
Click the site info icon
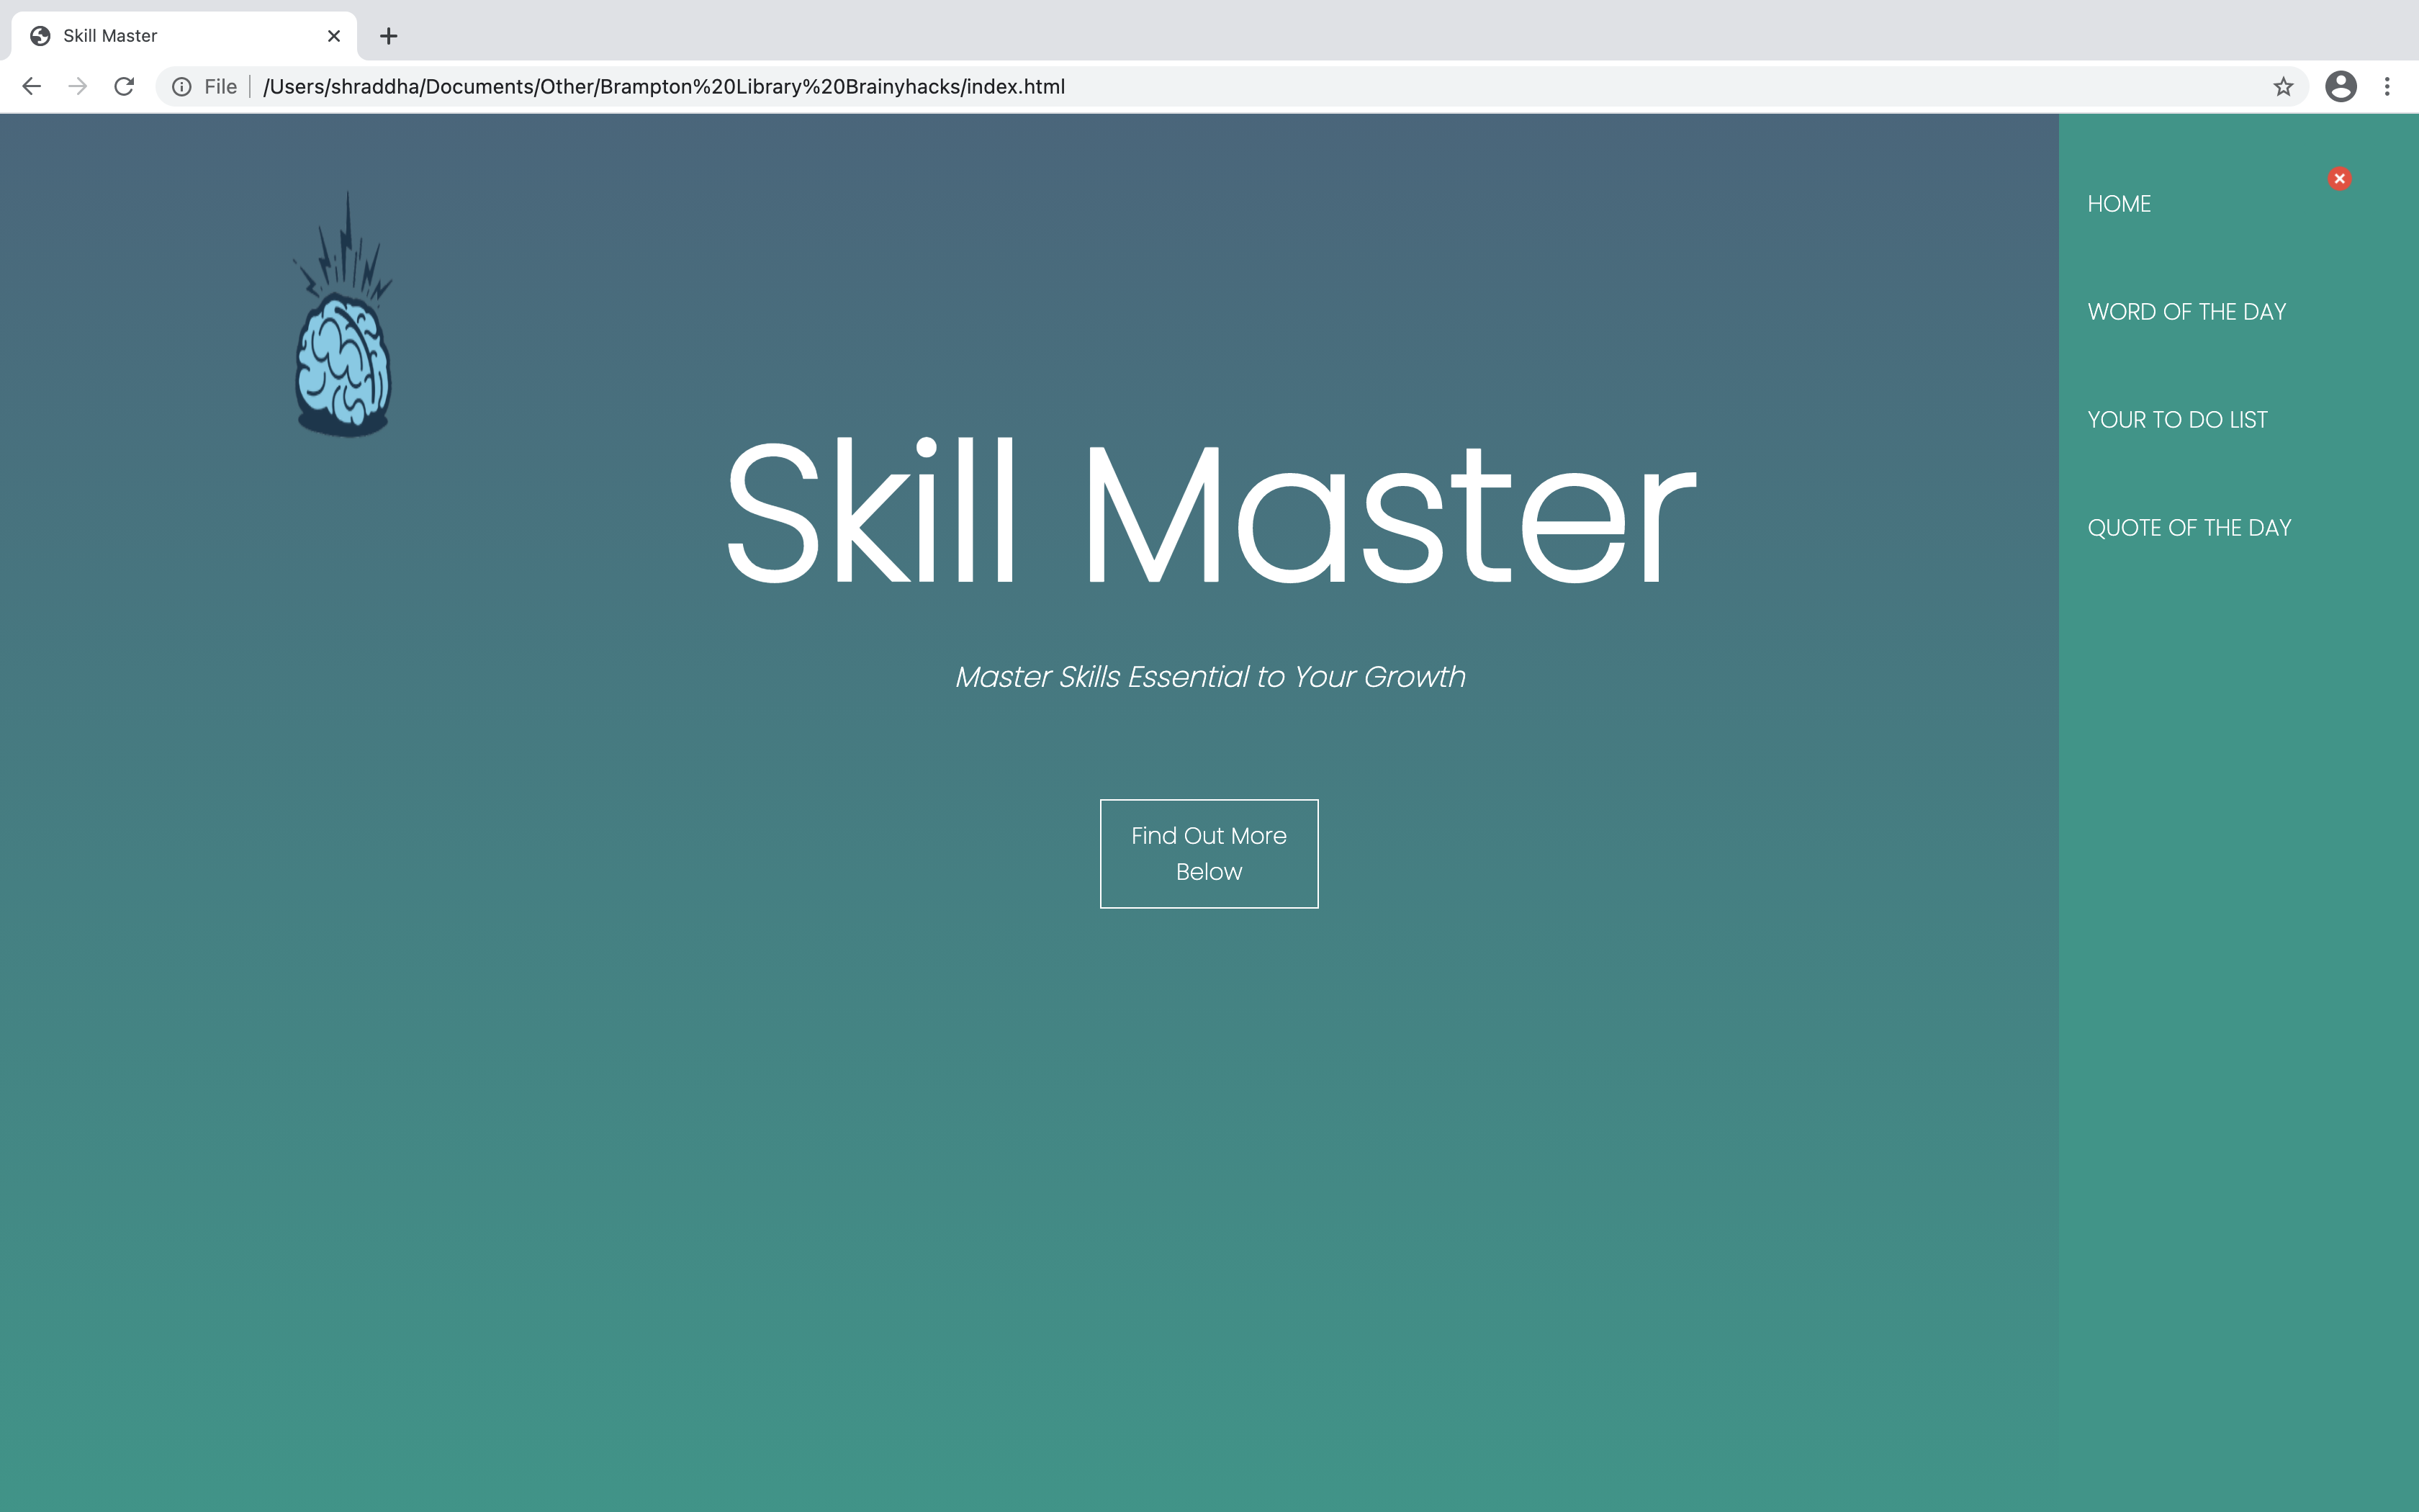182,87
